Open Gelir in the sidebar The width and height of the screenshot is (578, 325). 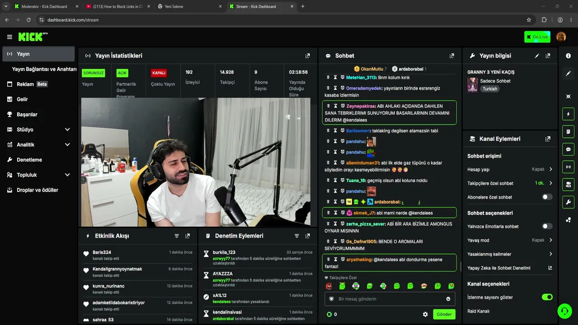[38, 99]
